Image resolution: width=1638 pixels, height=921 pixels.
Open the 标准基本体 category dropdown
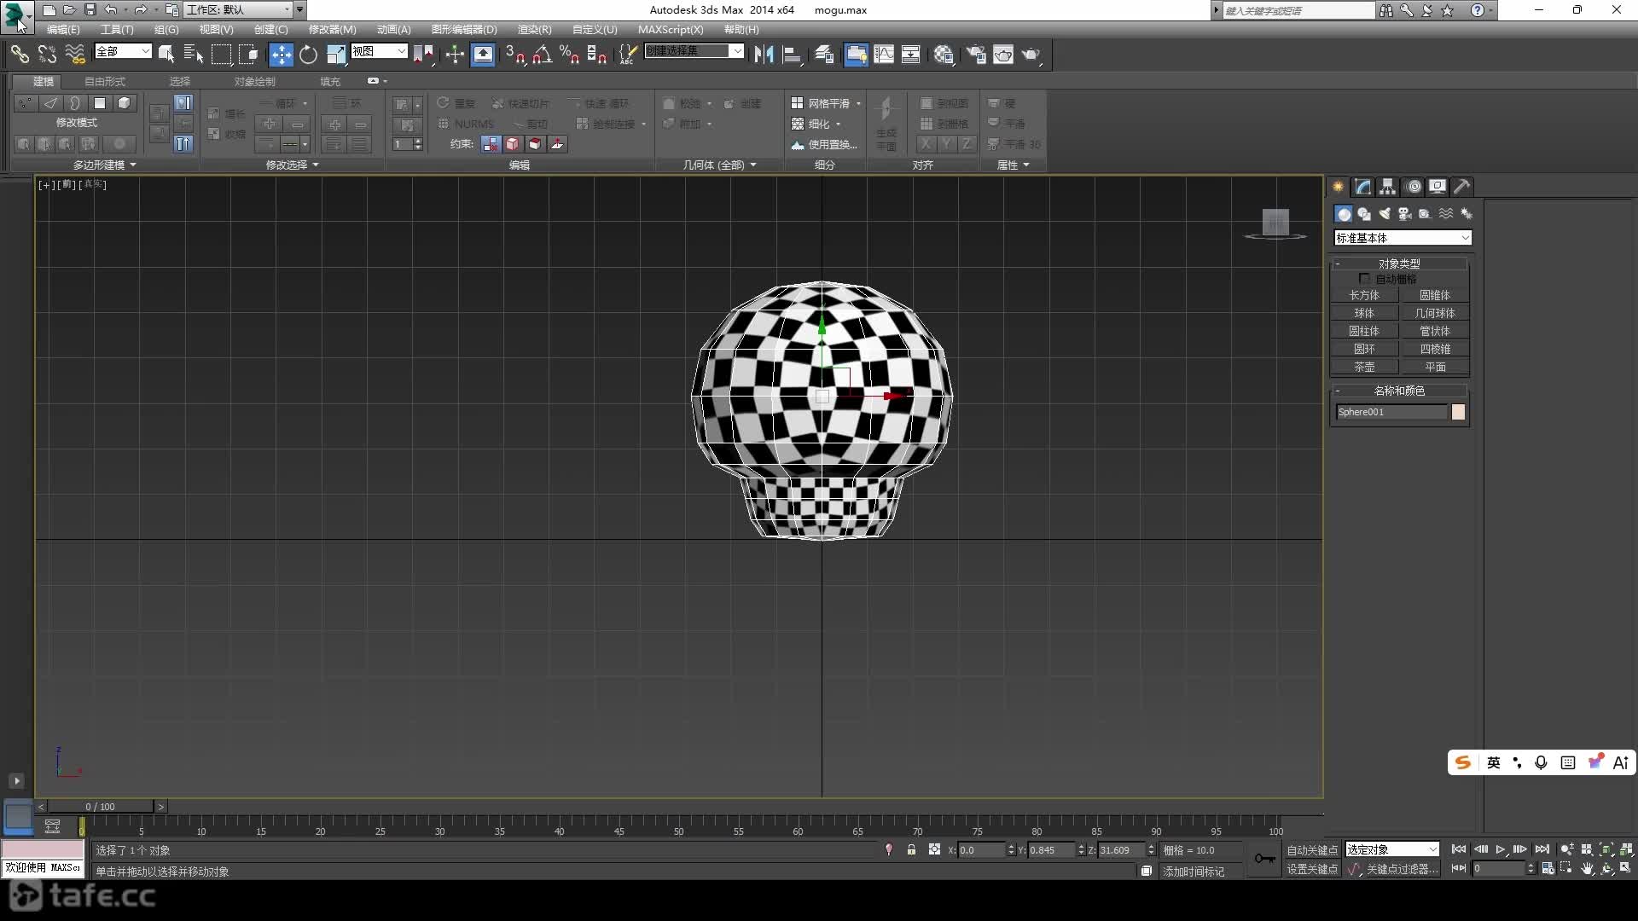click(1403, 238)
